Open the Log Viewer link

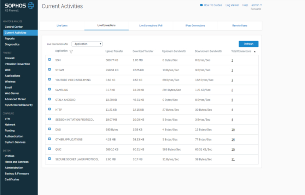click(232, 5)
